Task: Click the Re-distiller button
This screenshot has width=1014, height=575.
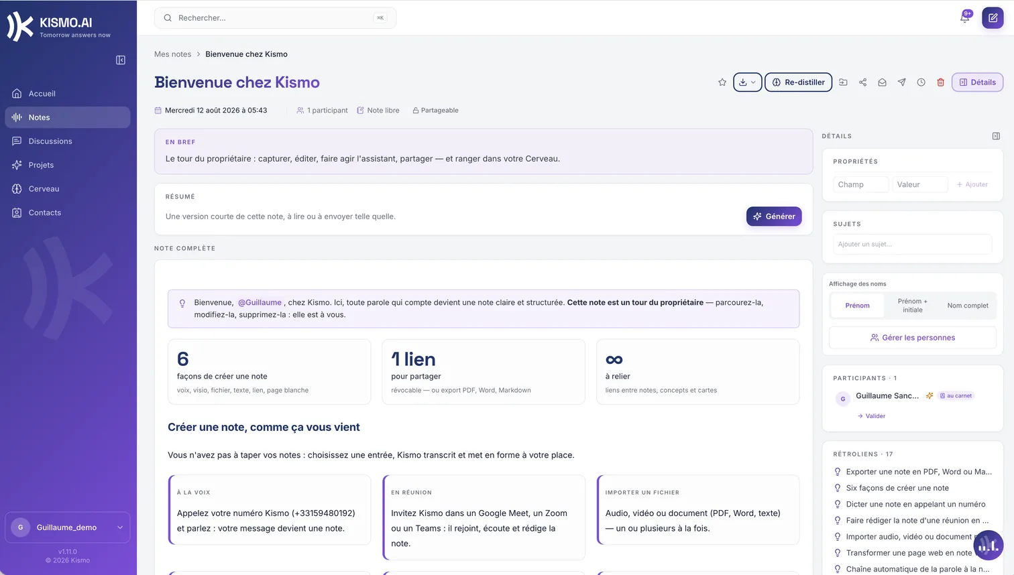Action: click(798, 82)
